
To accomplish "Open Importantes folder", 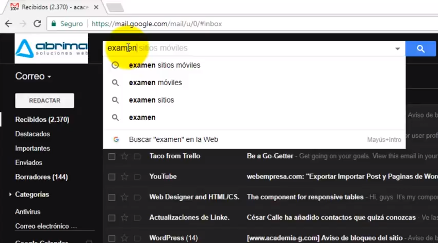I will [x=33, y=148].
